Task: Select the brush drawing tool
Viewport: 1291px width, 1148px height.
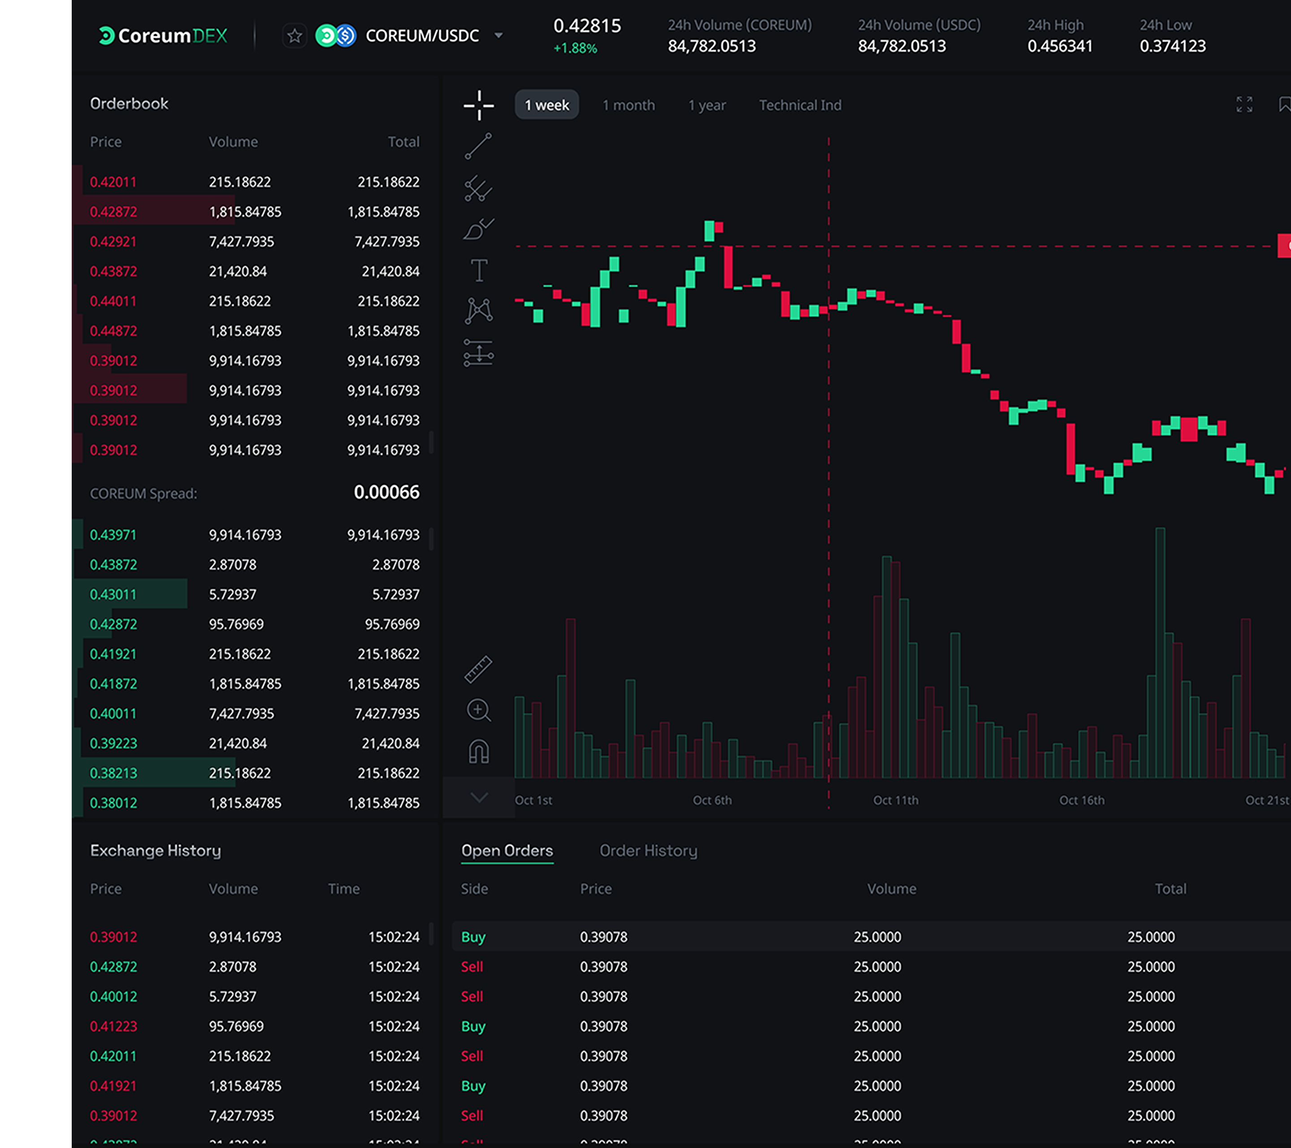Action: 478,229
